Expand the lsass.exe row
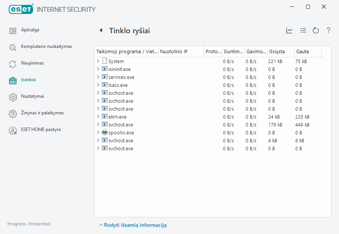 (98, 85)
